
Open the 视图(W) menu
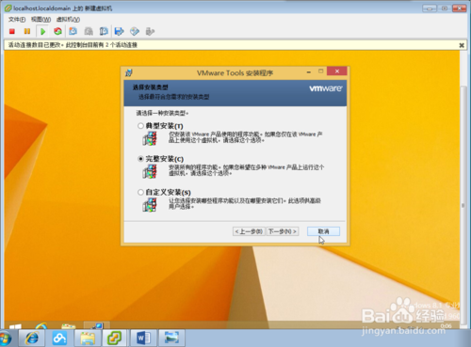coord(41,20)
